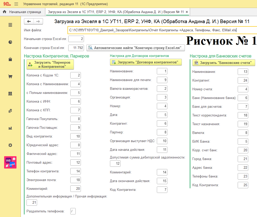Click Загрузить Договора контрагентов button

146,62
